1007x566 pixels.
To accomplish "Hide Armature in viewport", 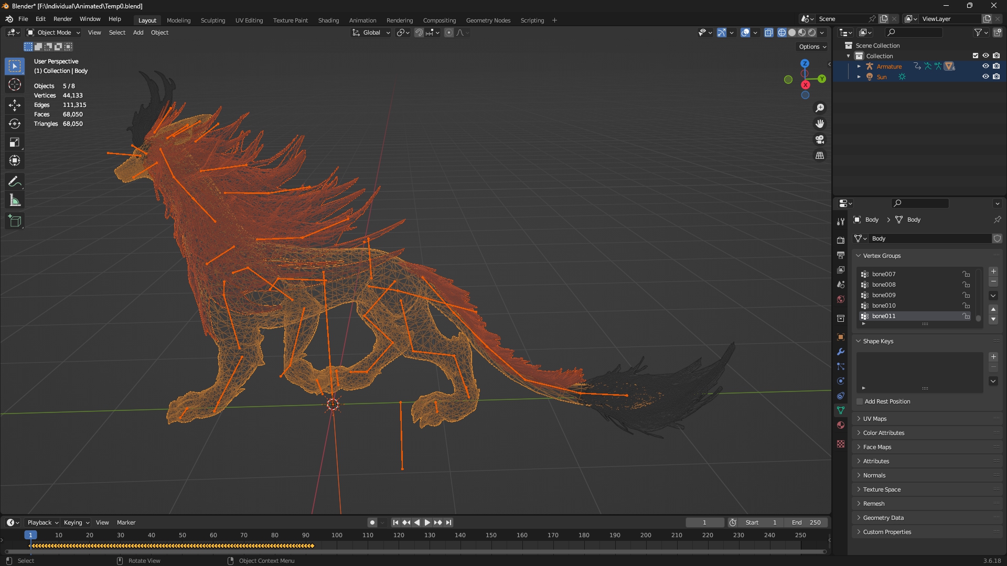I will click(x=985, y=67).
